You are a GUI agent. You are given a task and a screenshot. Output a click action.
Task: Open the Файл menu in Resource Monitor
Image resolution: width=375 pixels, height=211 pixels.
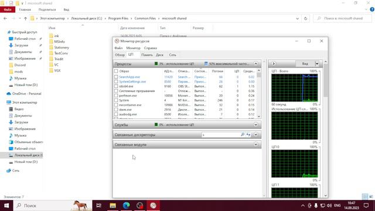coord(118,48)
